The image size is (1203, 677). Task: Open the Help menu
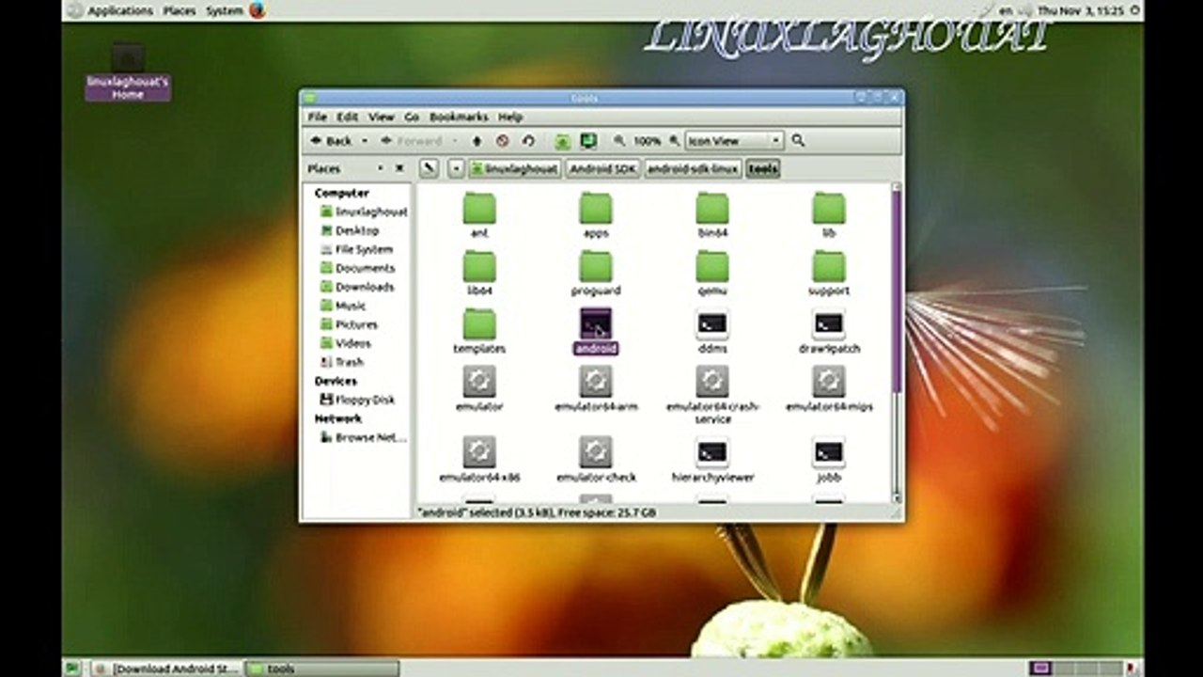click(x=510, y=117)
